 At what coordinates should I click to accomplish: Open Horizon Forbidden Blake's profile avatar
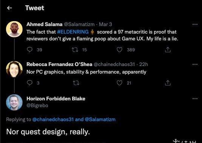14,103
